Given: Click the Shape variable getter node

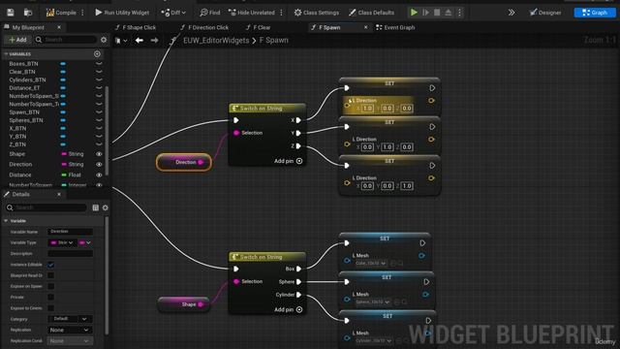Looking at the screenshot, I should [x=183, y=304].
